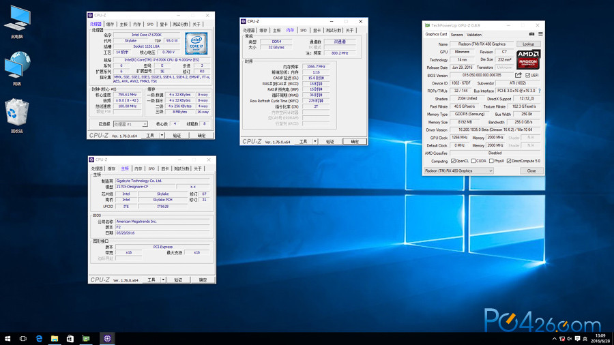Select the 网络 desktop icon
This screenshot has height=345, width=614.
coord(17,68)
